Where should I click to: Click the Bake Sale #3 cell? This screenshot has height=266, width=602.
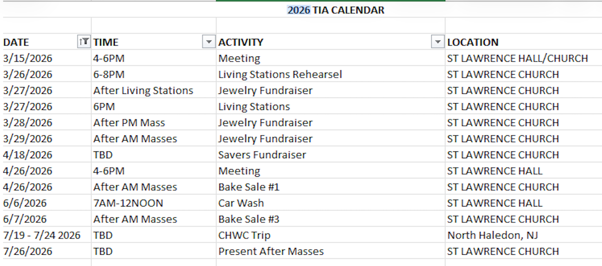(249, 219)
